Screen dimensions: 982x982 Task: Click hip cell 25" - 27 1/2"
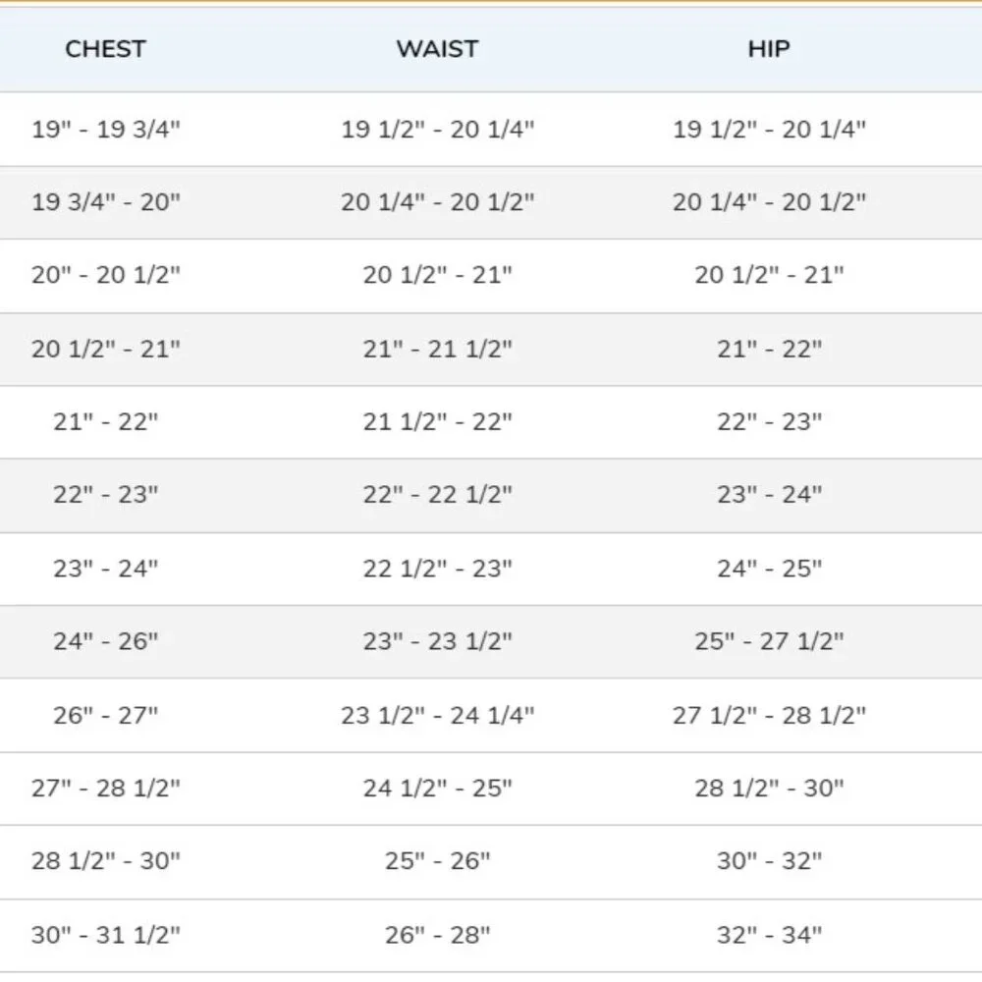click(x=769, y=641)
